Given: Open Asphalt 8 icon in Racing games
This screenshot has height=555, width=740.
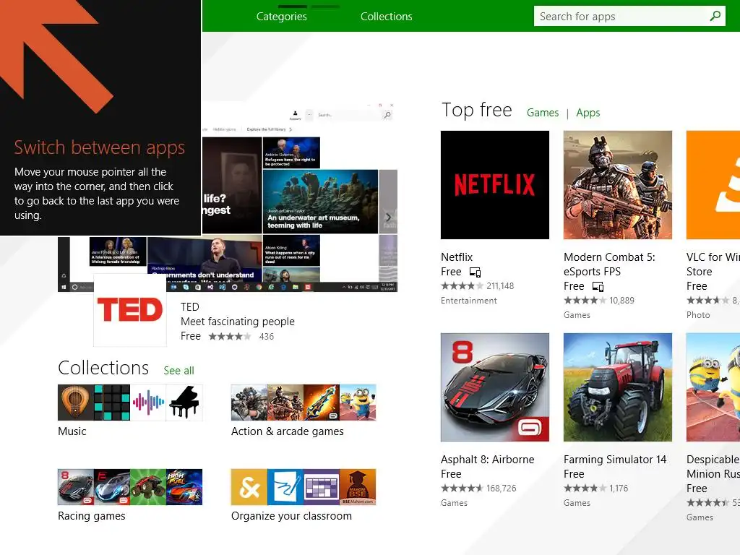Looking at the screenshot, I should 75,487.
